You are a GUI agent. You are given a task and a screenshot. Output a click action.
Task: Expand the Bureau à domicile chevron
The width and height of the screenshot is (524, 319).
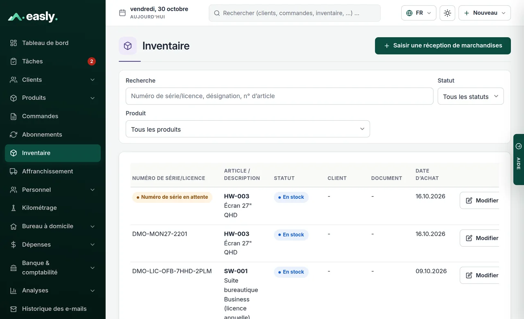[x=93, y=226]
